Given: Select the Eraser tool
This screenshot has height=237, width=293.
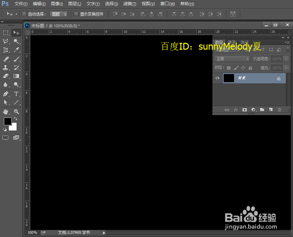Looking at the screenshot, I should pos(6,76).
